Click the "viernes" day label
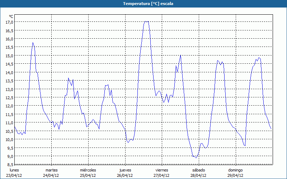The height and width of the screenshot is (179, 287). 162,170
